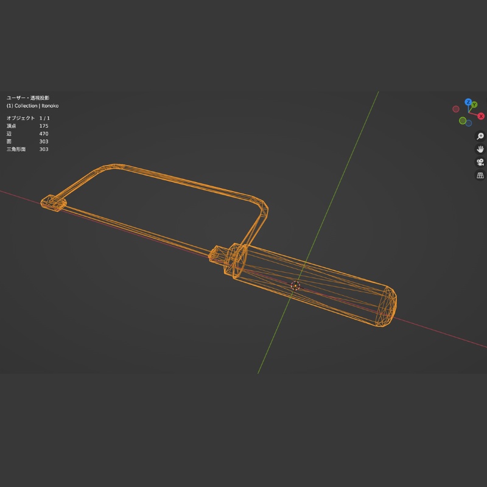Image resolution: width=487 pixels, height=487 pixels.
Task: Click the 辺 470 statistic
Action: pyautogui.click(x=27, y=133)
